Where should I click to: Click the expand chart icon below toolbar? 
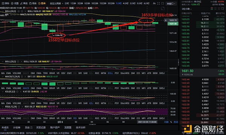point(163,9)
